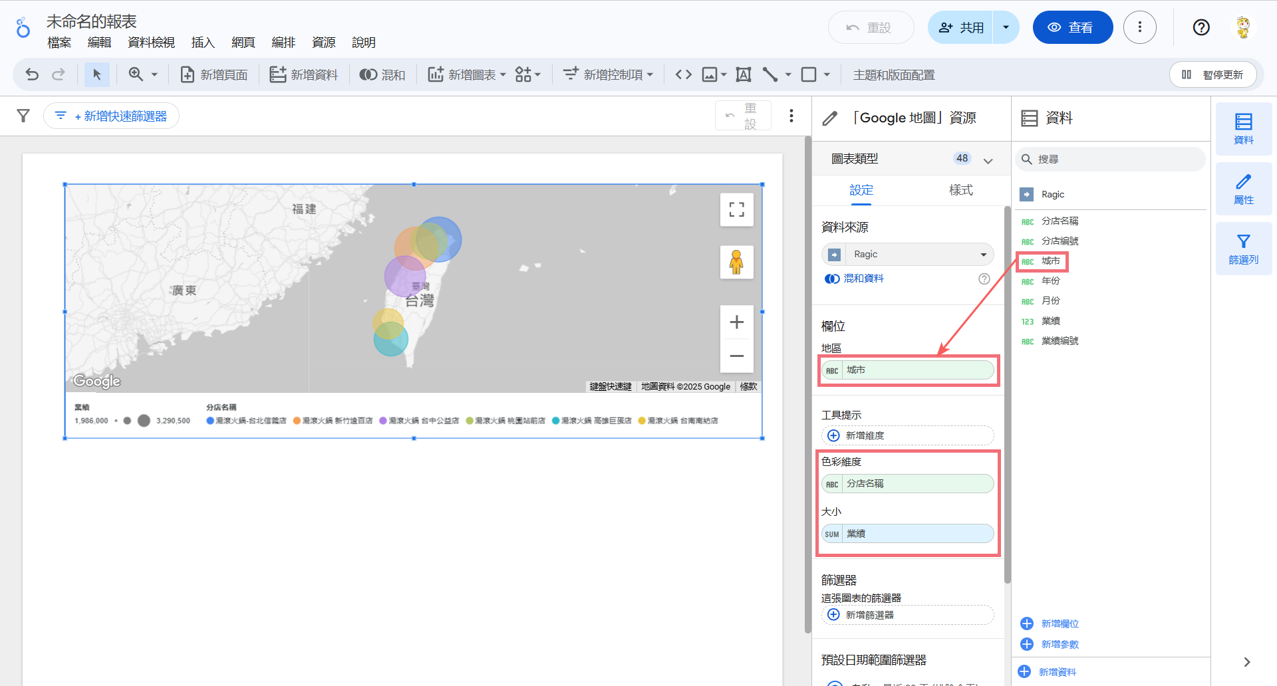
Task: Click 新增資料 in the toolbar
Action: [304, 74]
